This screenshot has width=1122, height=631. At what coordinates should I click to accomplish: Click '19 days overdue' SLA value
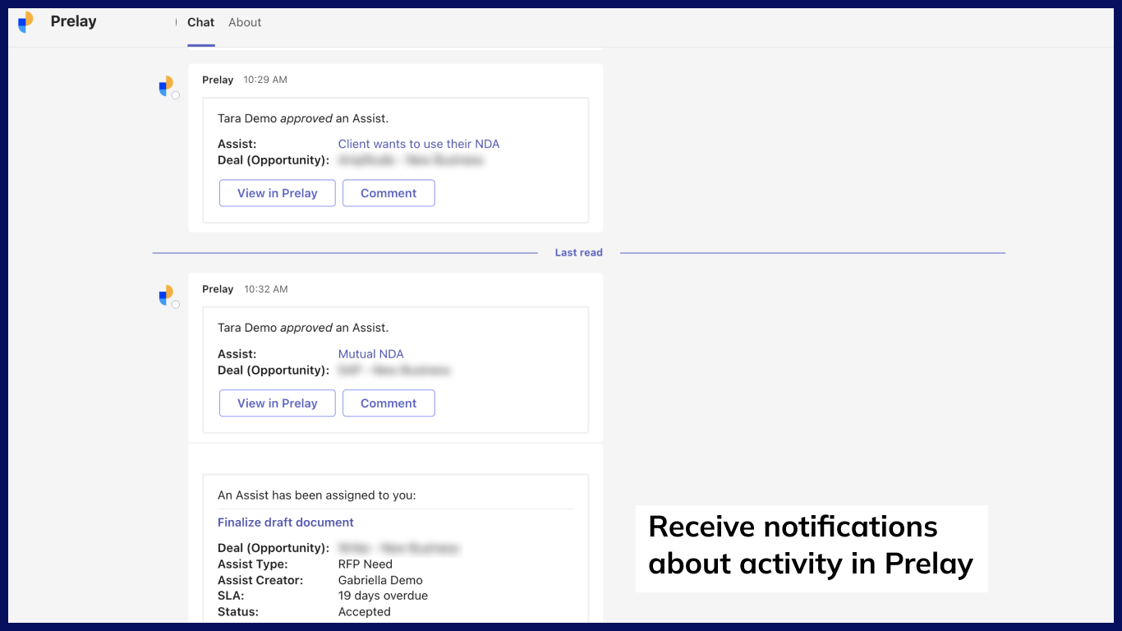383,596
